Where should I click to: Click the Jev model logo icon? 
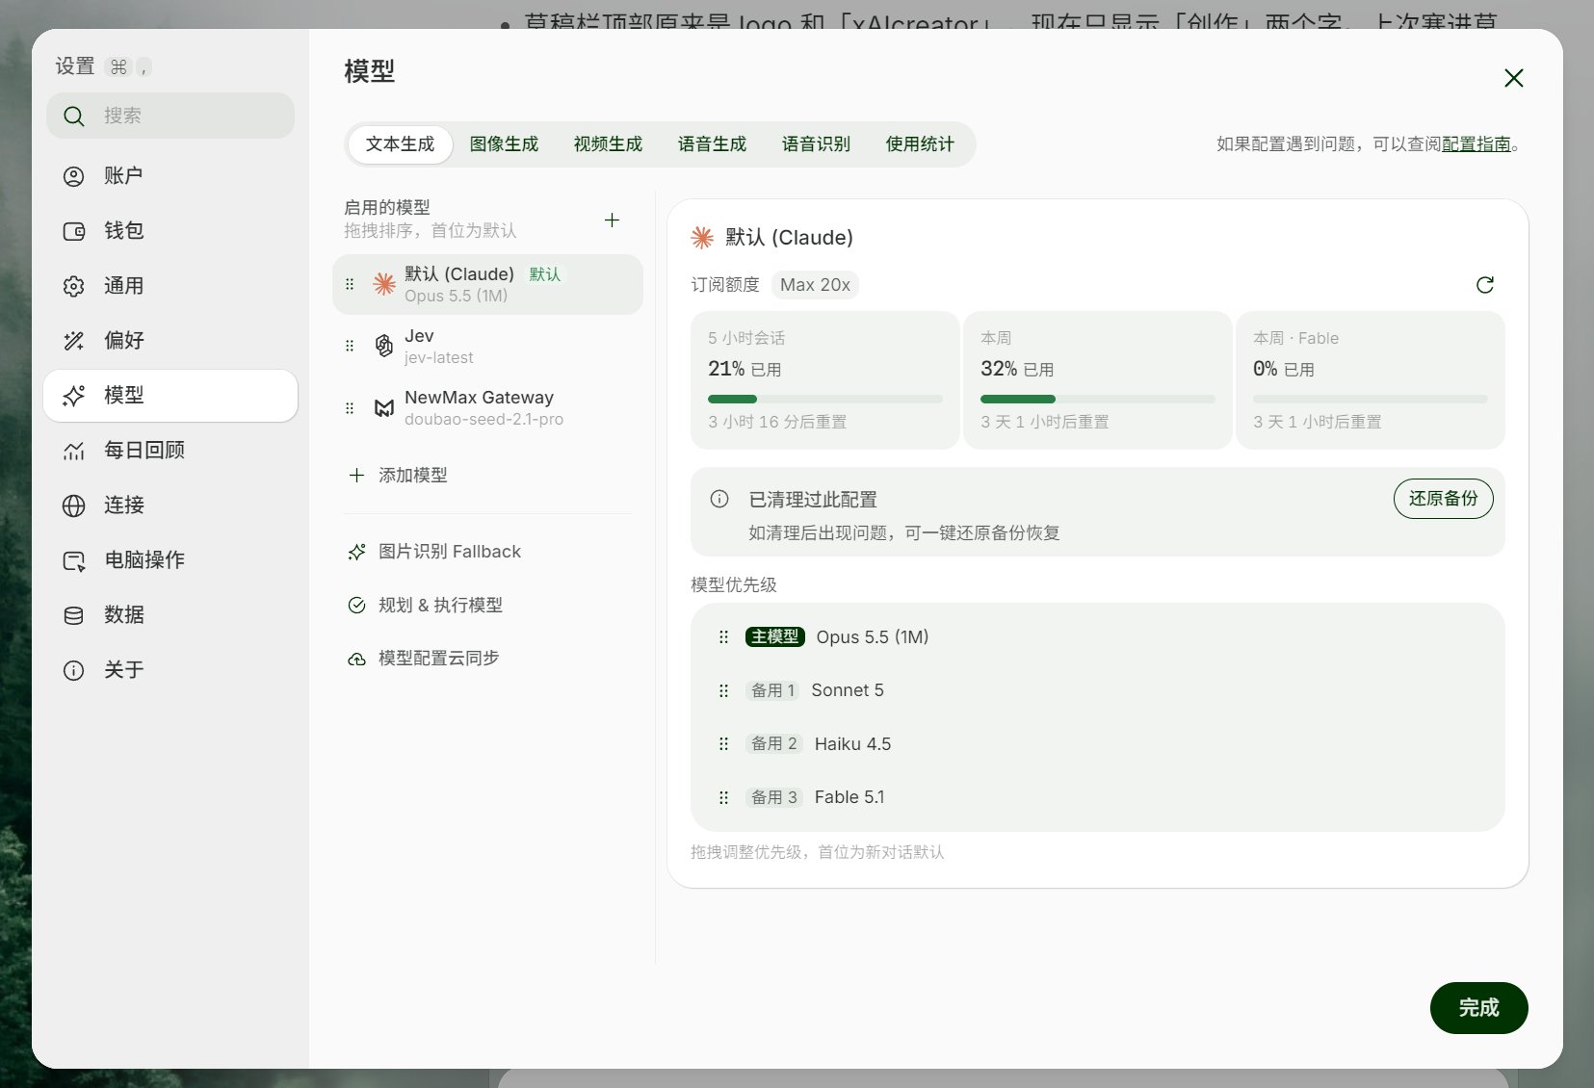click(x=383, y=346)
